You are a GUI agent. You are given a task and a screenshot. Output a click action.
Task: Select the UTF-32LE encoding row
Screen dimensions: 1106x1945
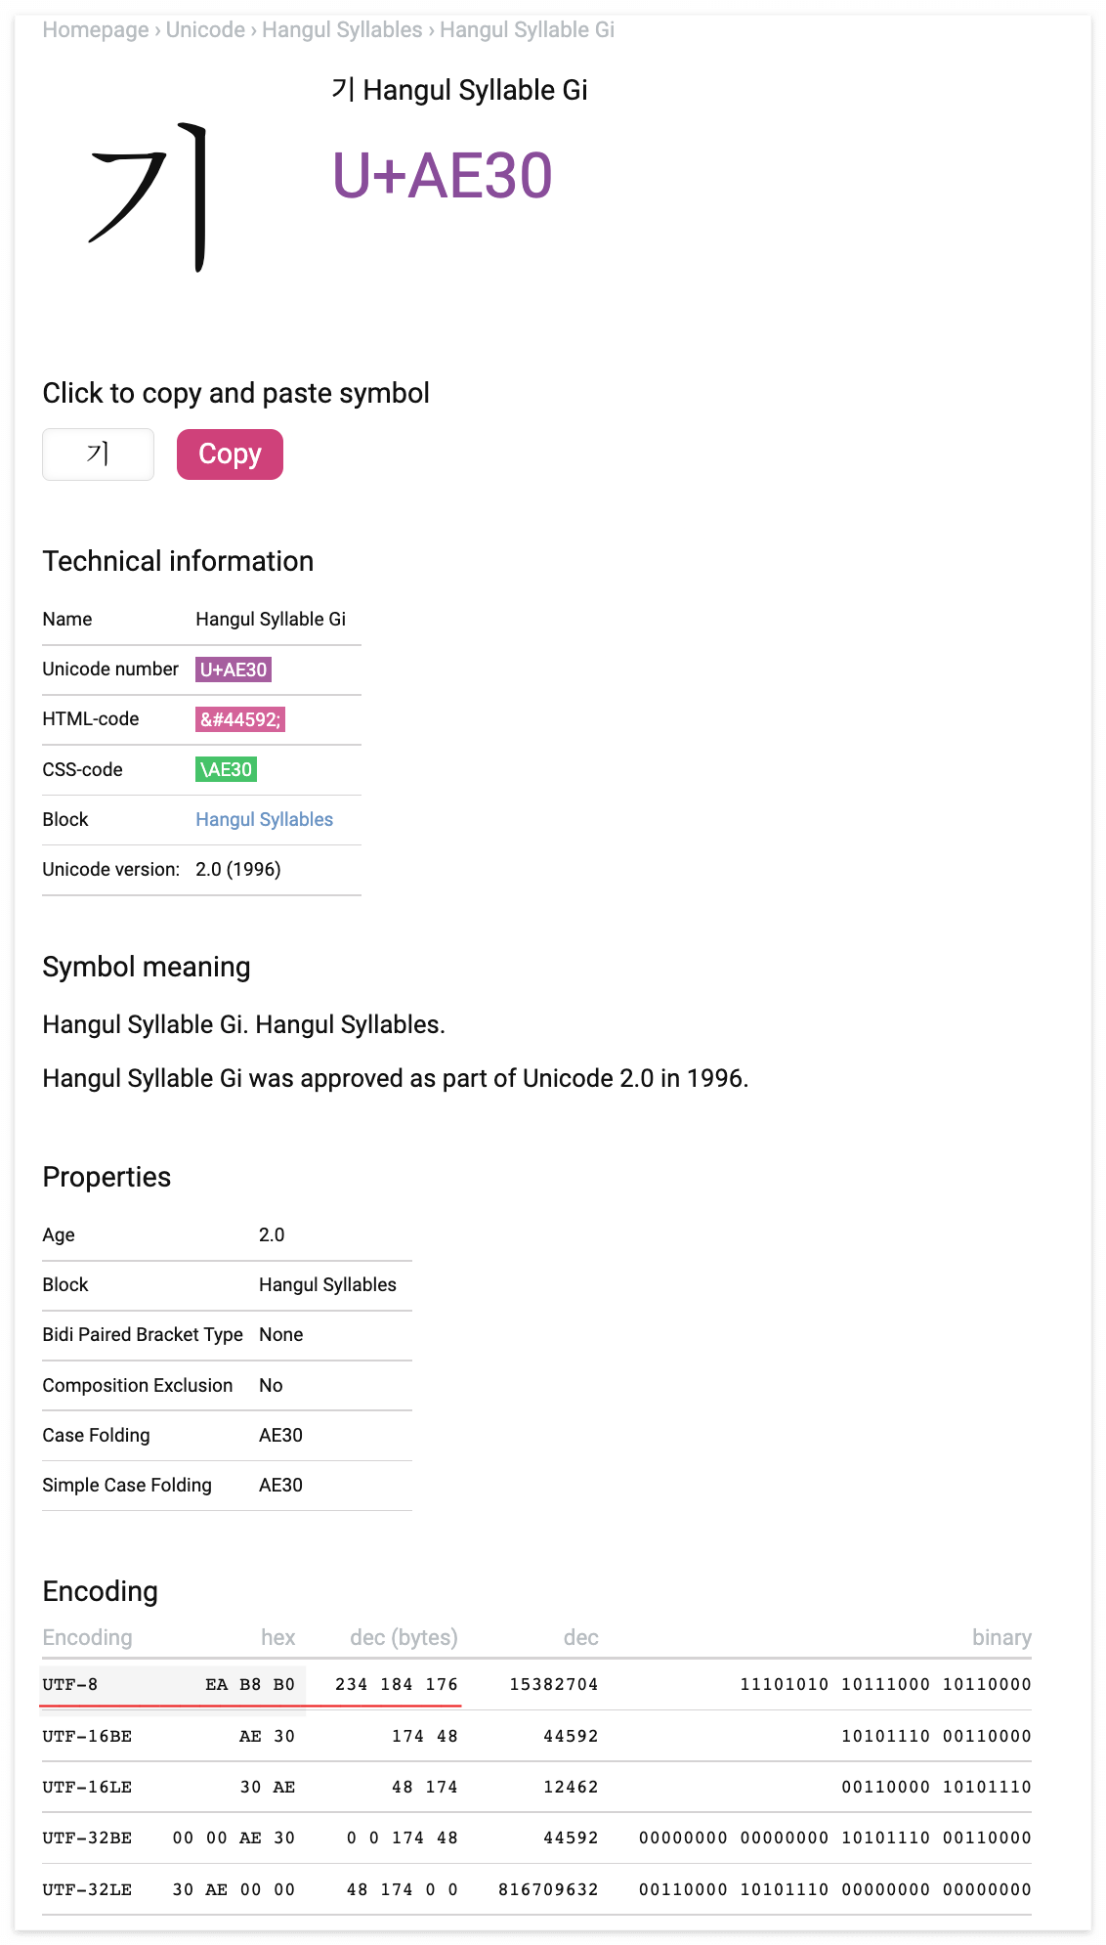pos(536,1889)
